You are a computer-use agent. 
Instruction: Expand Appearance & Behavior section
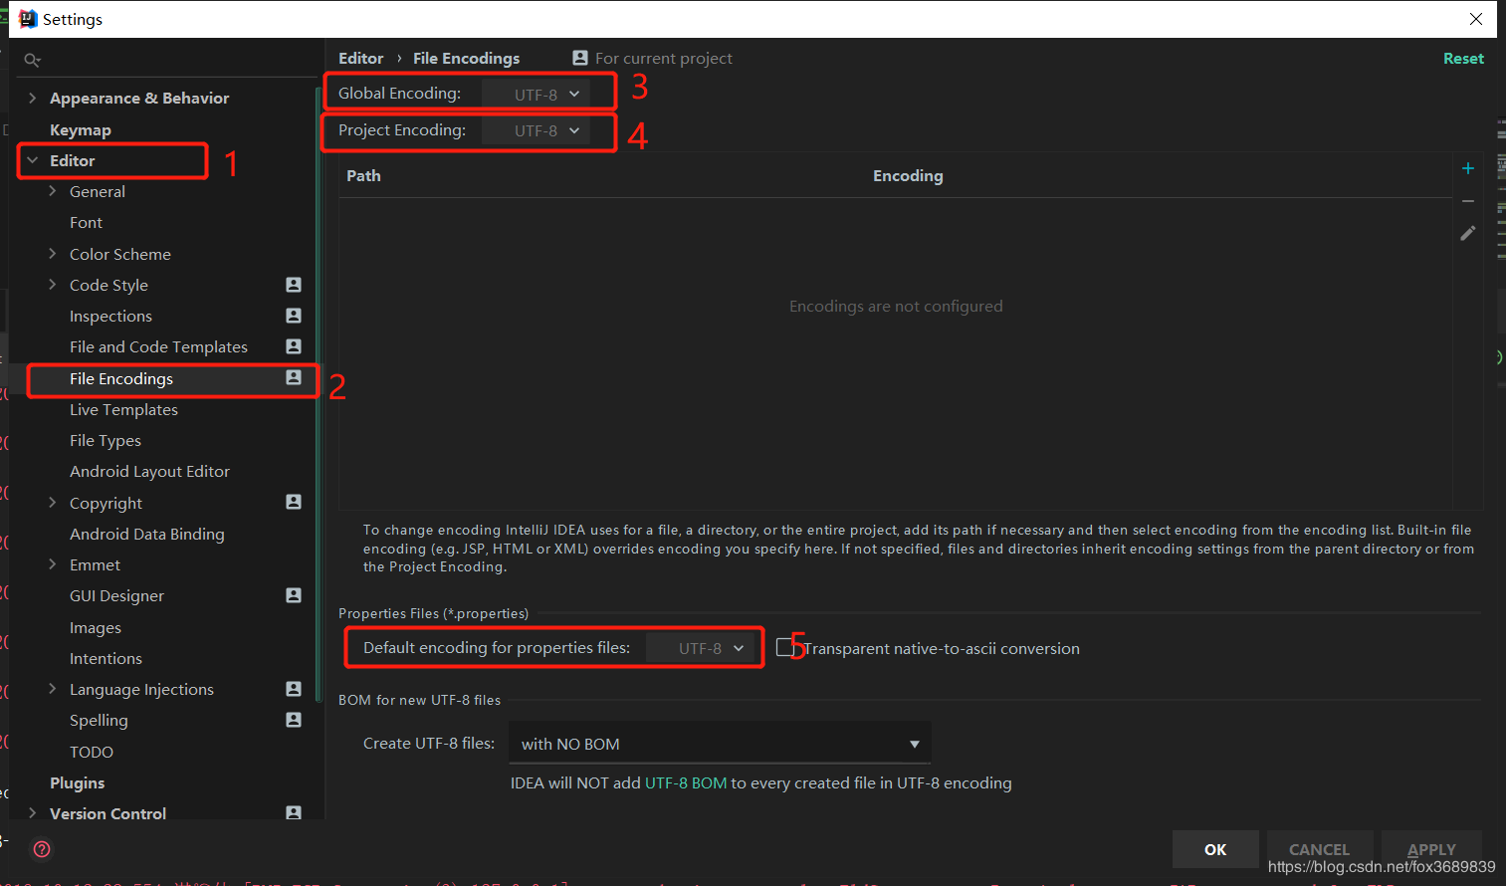[x=32, y=98]
